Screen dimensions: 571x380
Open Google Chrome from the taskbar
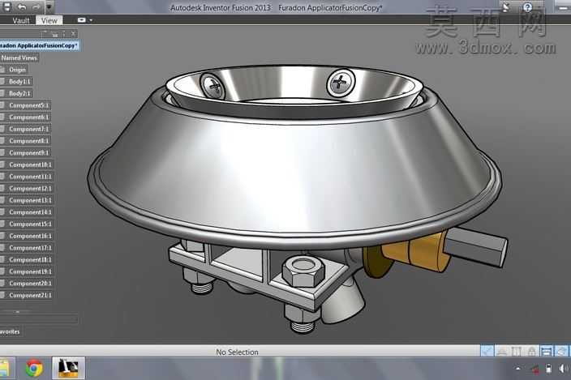pyautogui.click(x=33, y=369)
